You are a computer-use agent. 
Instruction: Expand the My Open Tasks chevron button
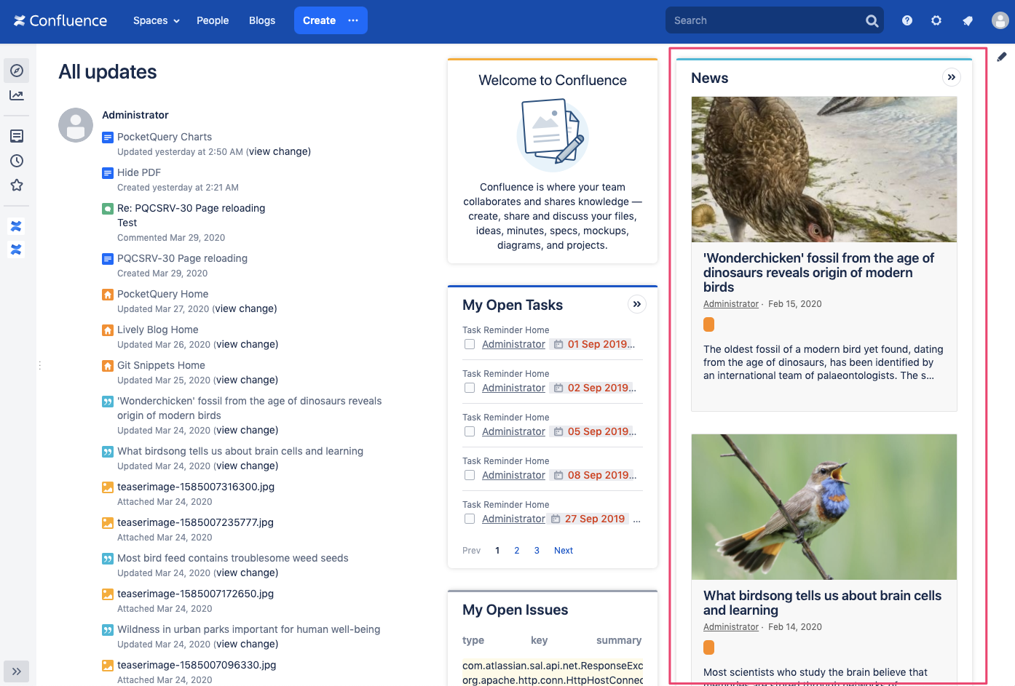coord(637,304)
